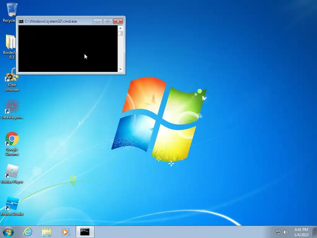The image size is (317, 238).
Task: Click the Show desktop strip at taskbar end
Action: point(315,232)
